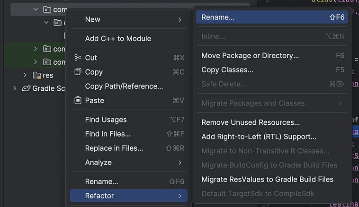Select Copy from the context menu

click(128, 72)
